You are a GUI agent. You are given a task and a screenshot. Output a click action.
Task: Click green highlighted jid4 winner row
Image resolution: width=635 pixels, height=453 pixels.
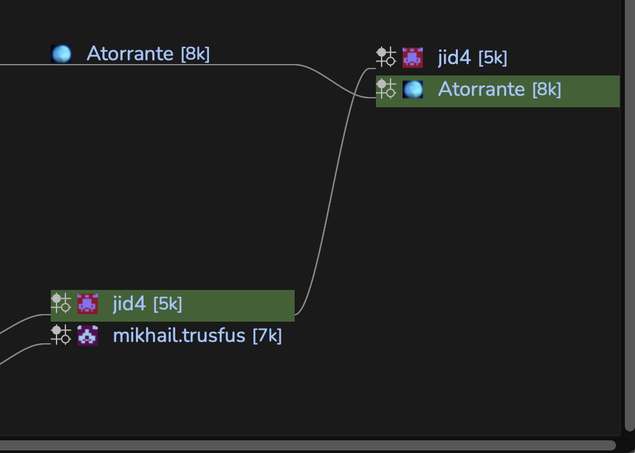coord(173,306)
